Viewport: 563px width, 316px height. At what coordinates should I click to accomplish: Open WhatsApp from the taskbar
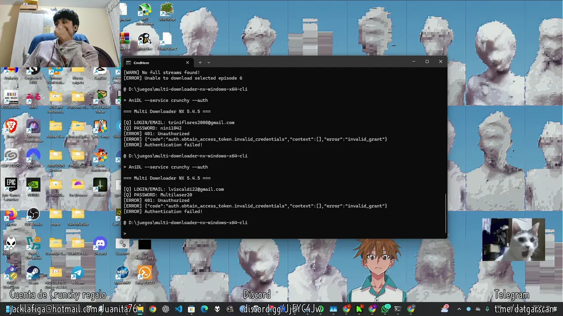(385, 309)
